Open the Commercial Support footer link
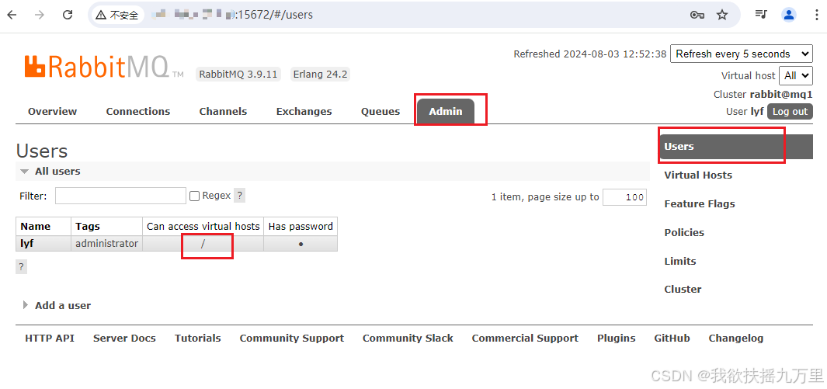This screenshot has width=827, height=389. [525, 339]
